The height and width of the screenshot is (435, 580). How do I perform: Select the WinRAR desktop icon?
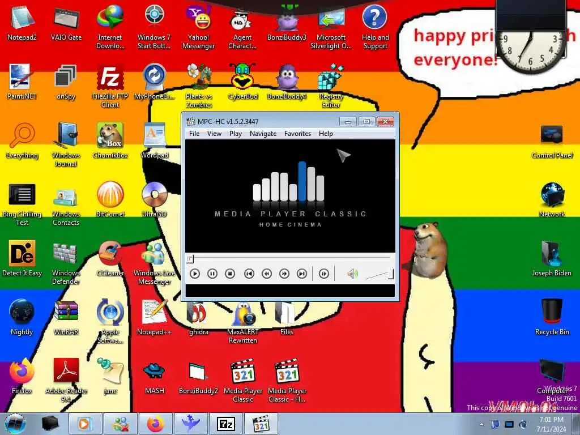[x=66, y=317]
